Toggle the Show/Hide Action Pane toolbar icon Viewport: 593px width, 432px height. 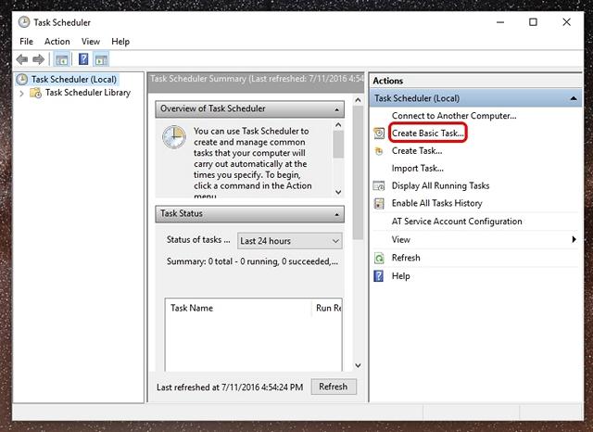[x=101, y=59]
